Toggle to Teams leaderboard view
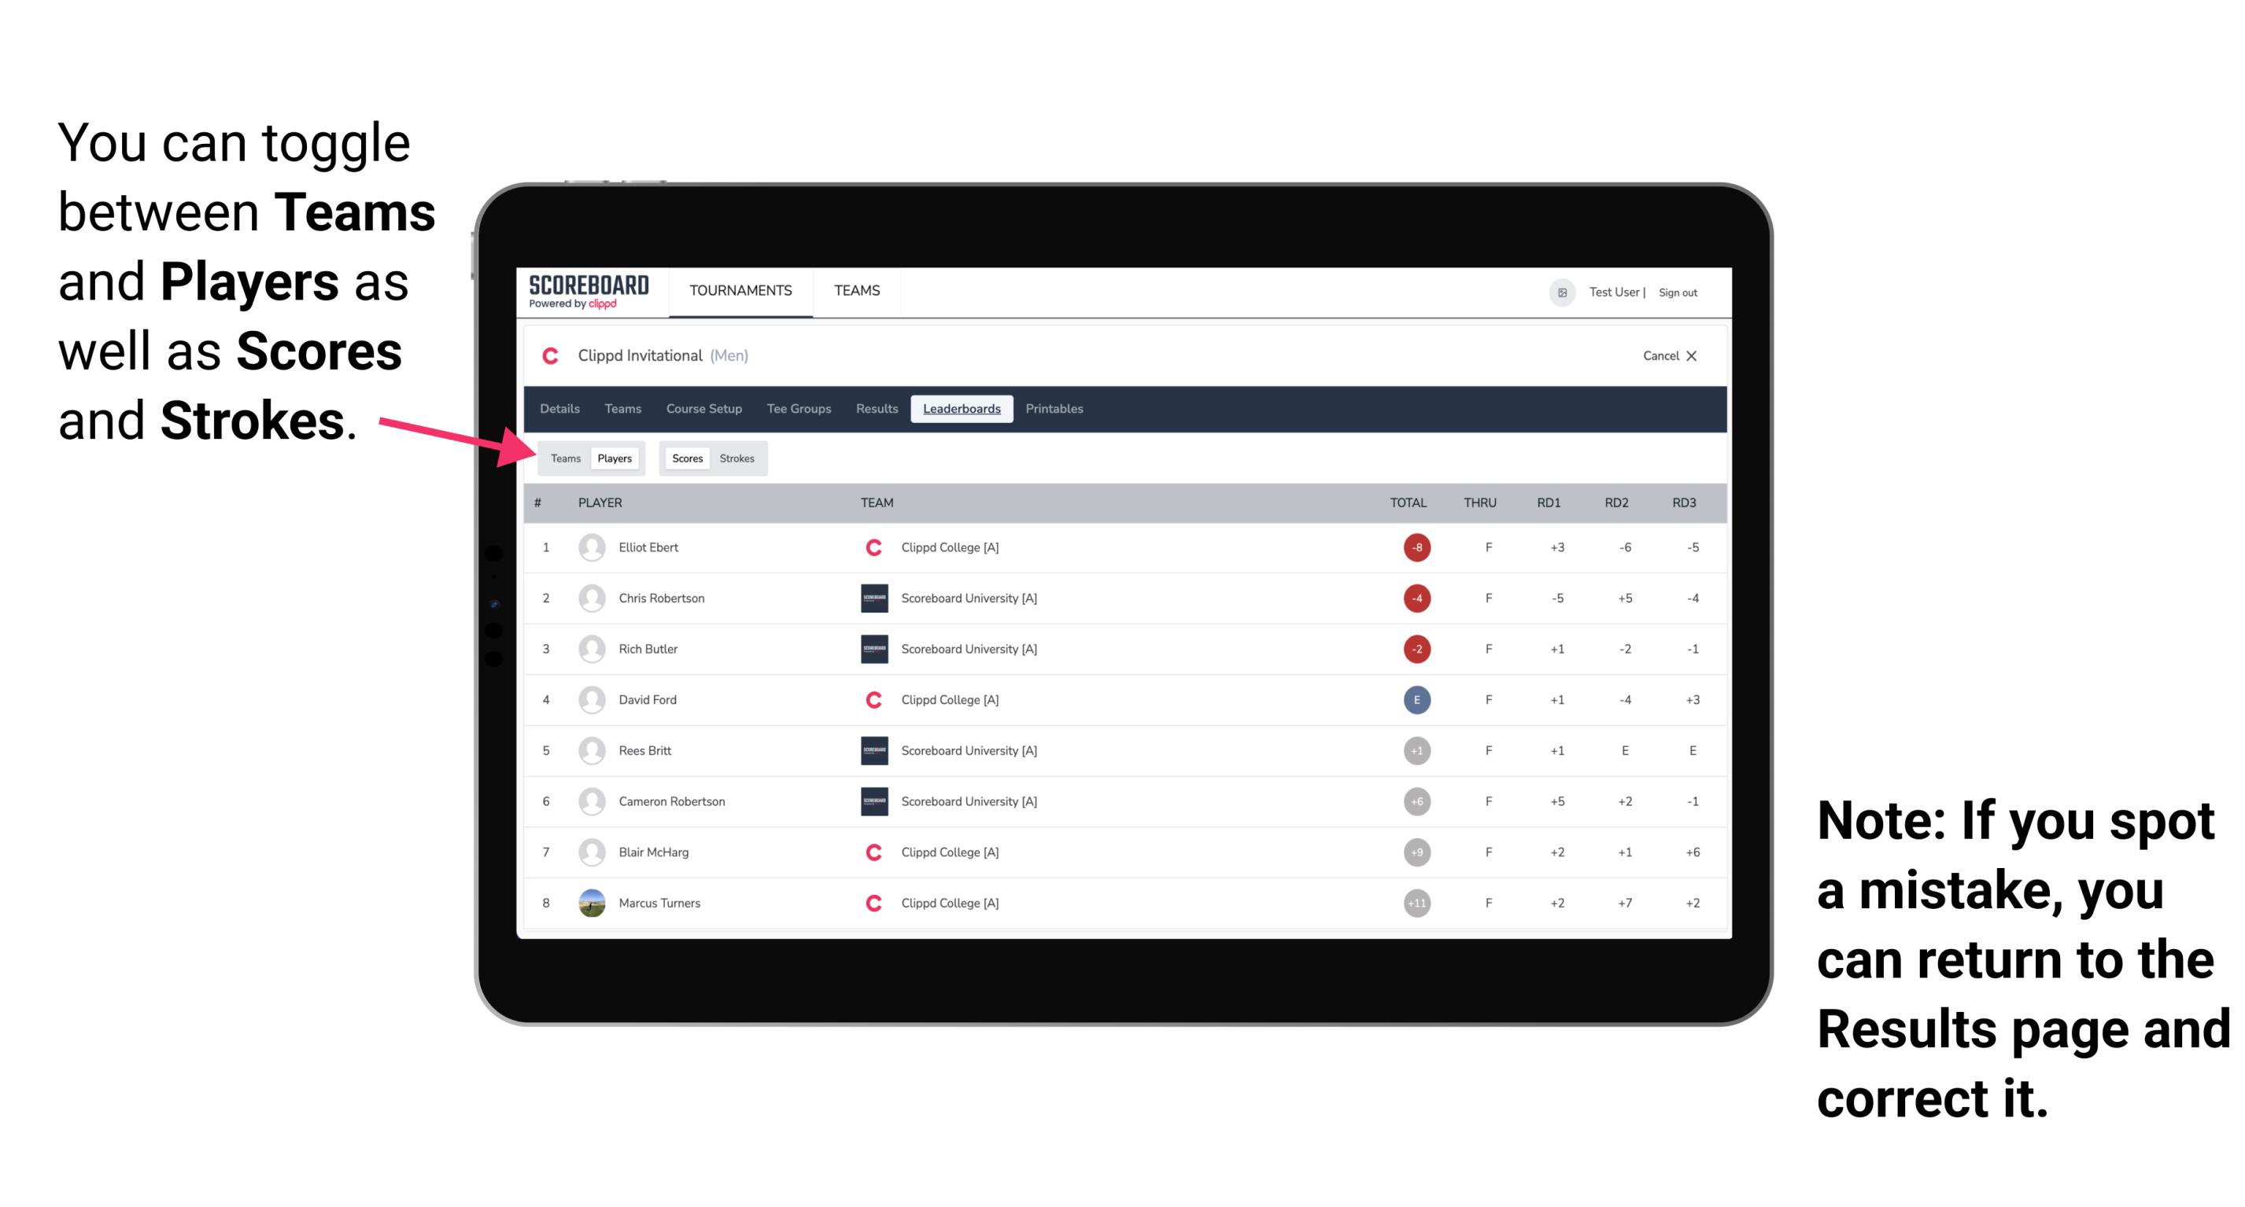 565,458
